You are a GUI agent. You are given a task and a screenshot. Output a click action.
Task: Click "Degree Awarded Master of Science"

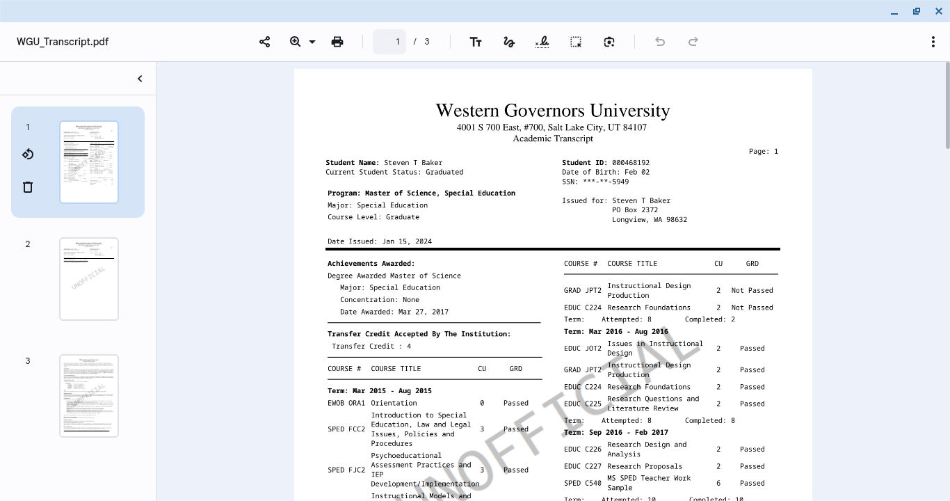pos(394,276)
